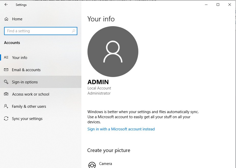Click the Camera icon under Create your picture
The height and width of the screenshot is (168, 236).
92,165
